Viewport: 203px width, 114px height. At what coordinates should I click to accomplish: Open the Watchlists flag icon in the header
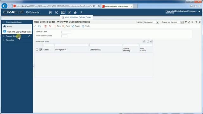[82, 12]
